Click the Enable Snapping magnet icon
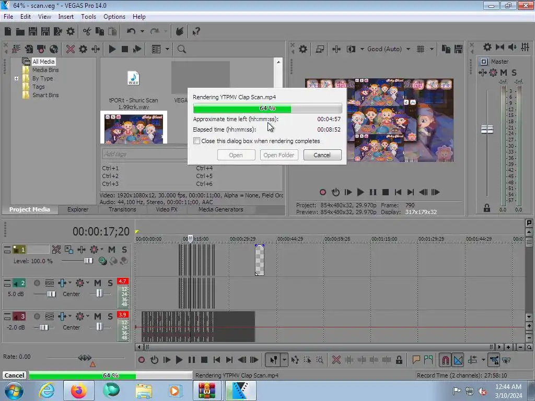 [445, 360]
